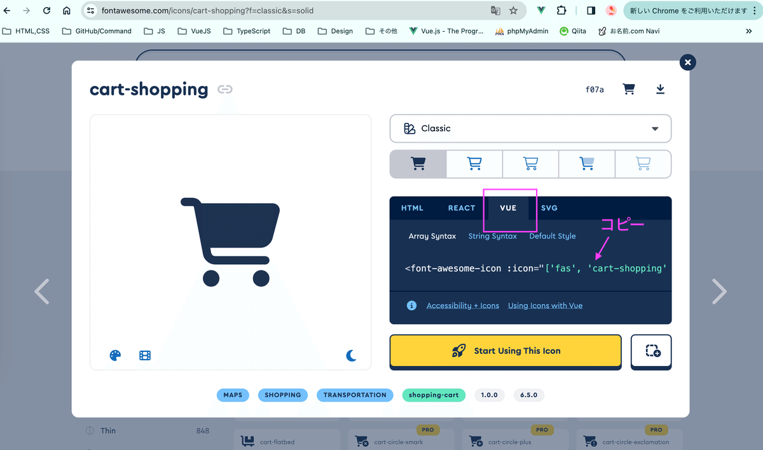Open the Classic family dropdown

[530, 129]
